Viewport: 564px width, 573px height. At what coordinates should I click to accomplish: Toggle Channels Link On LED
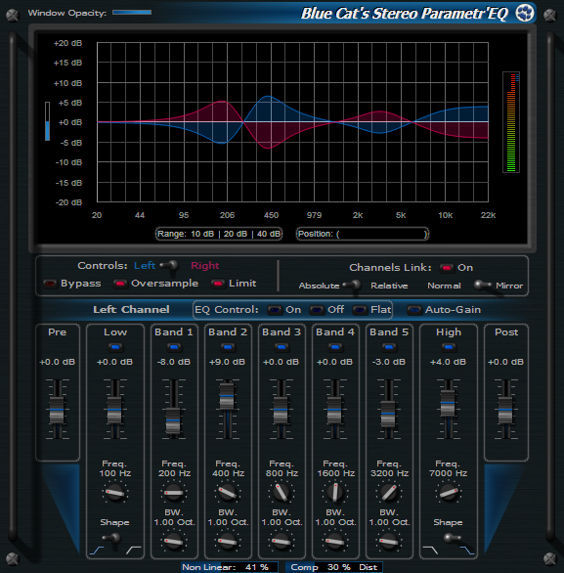tap(447, 268)
